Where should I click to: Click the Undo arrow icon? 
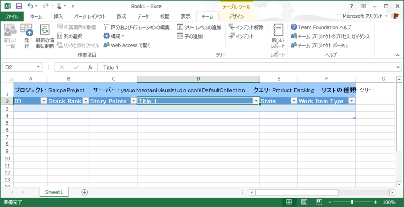click(x=30, y=6)
